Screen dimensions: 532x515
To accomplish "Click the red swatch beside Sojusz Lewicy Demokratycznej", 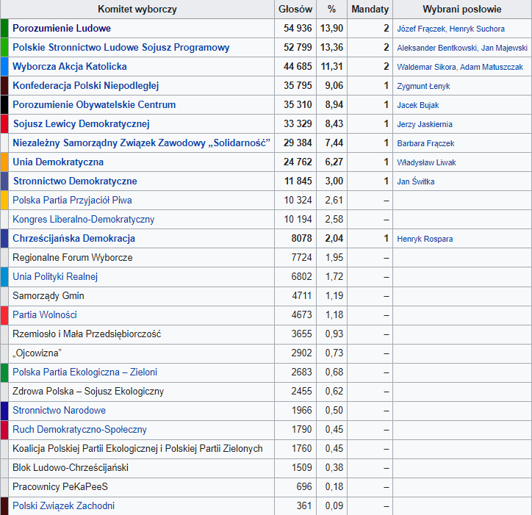I will pyautogui.click(x=4, y=124).
